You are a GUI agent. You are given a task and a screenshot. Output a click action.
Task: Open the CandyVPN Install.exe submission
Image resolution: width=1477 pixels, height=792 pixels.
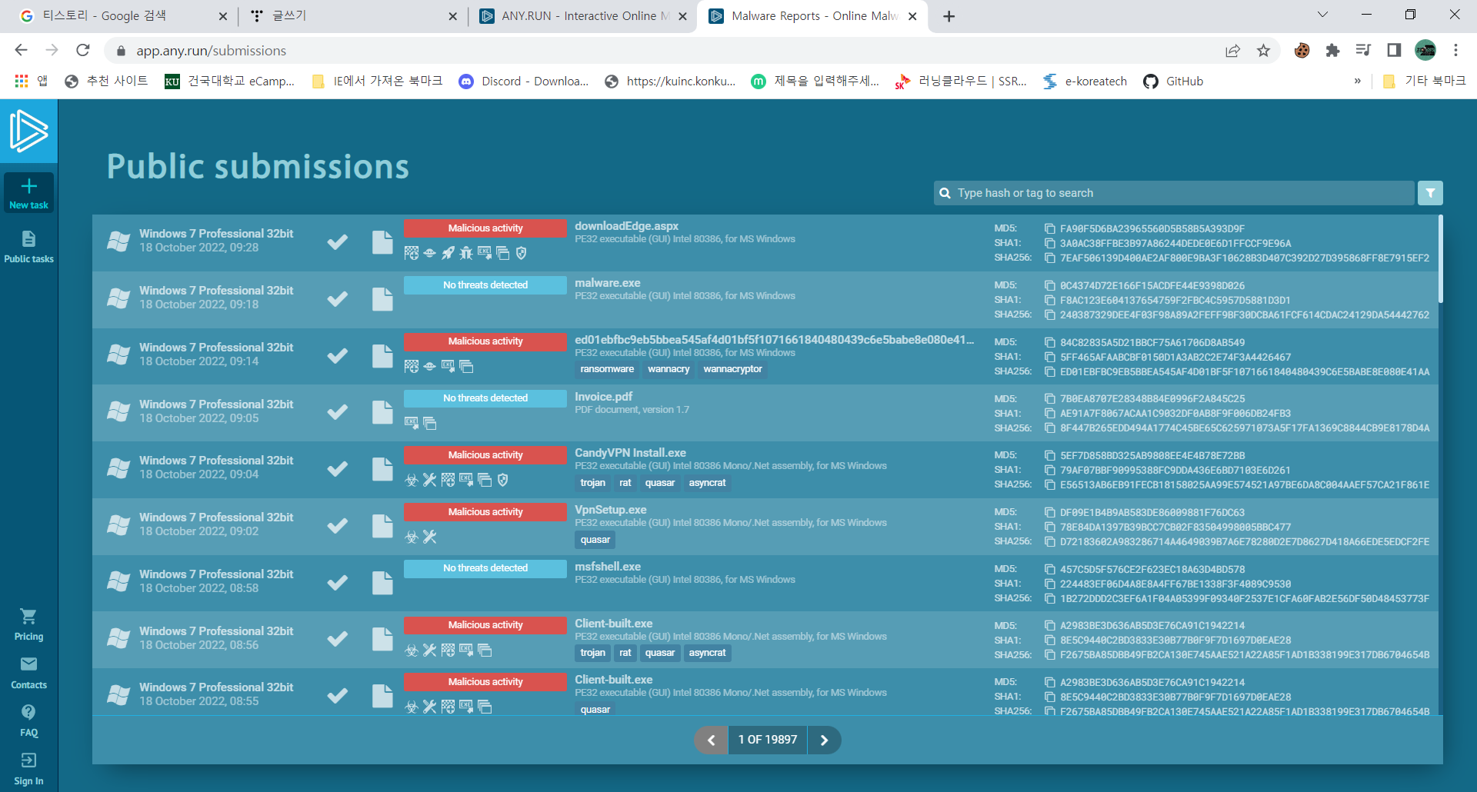pyautogui.click(x=630, y=453)
